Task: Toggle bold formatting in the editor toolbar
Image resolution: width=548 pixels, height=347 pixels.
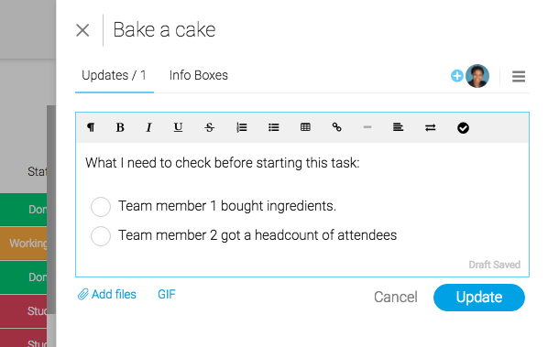Action: click(120, 127)
